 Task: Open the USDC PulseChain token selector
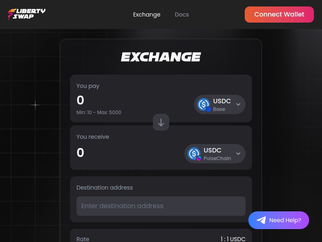tap(215, 154)
